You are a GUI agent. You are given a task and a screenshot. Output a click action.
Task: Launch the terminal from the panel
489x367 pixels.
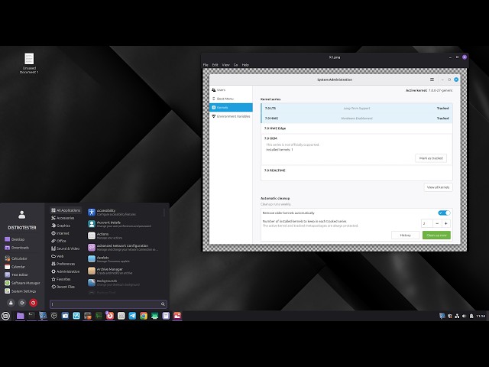31,316
